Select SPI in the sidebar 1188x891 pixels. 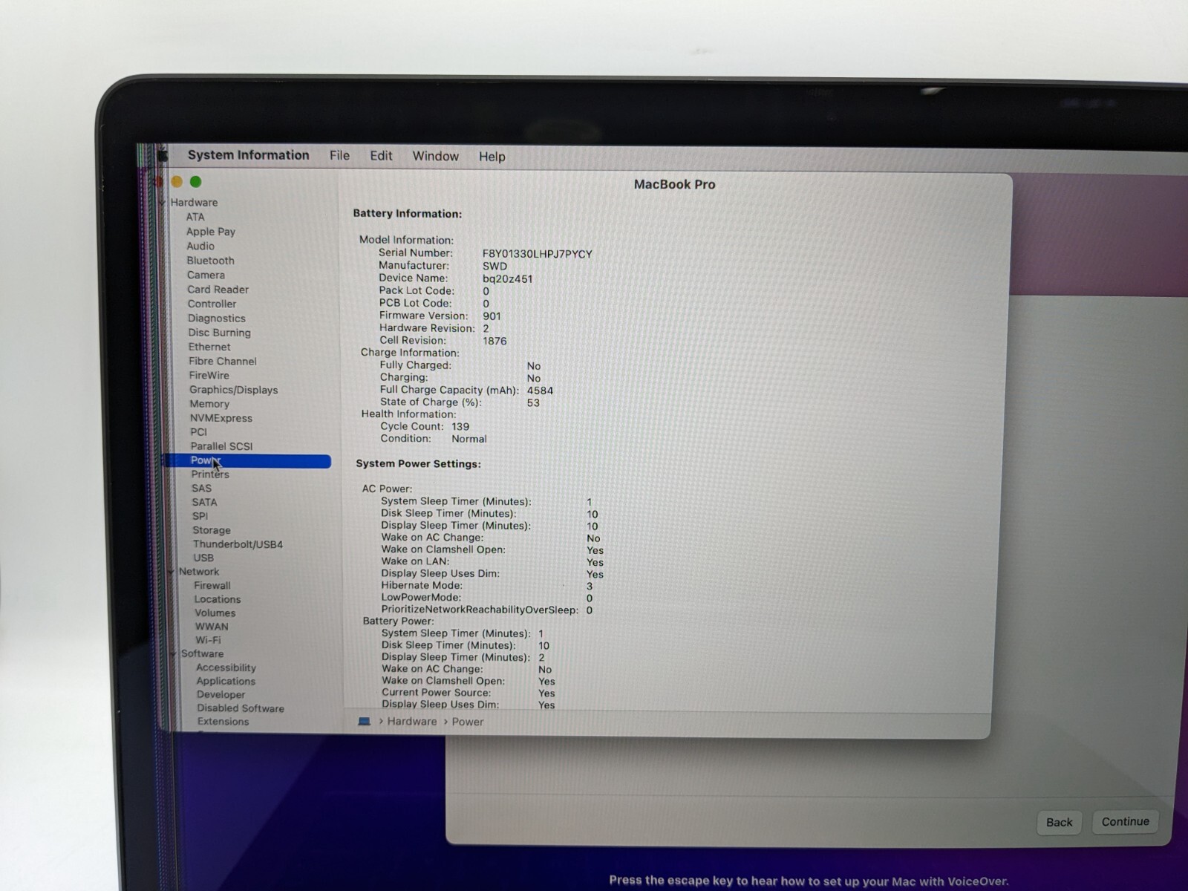[200, 516]
